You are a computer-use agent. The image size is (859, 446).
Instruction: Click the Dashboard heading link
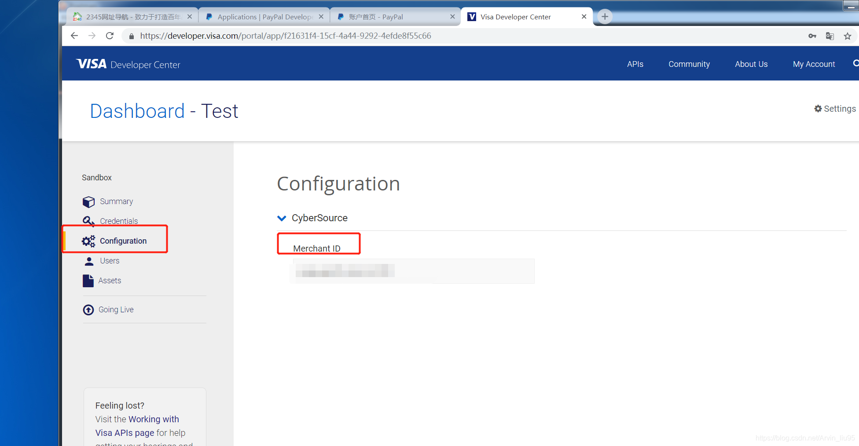(137, 111)
